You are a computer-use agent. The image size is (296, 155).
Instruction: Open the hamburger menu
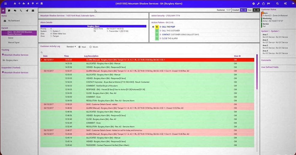pyautogui.click(x=5, y=4)
